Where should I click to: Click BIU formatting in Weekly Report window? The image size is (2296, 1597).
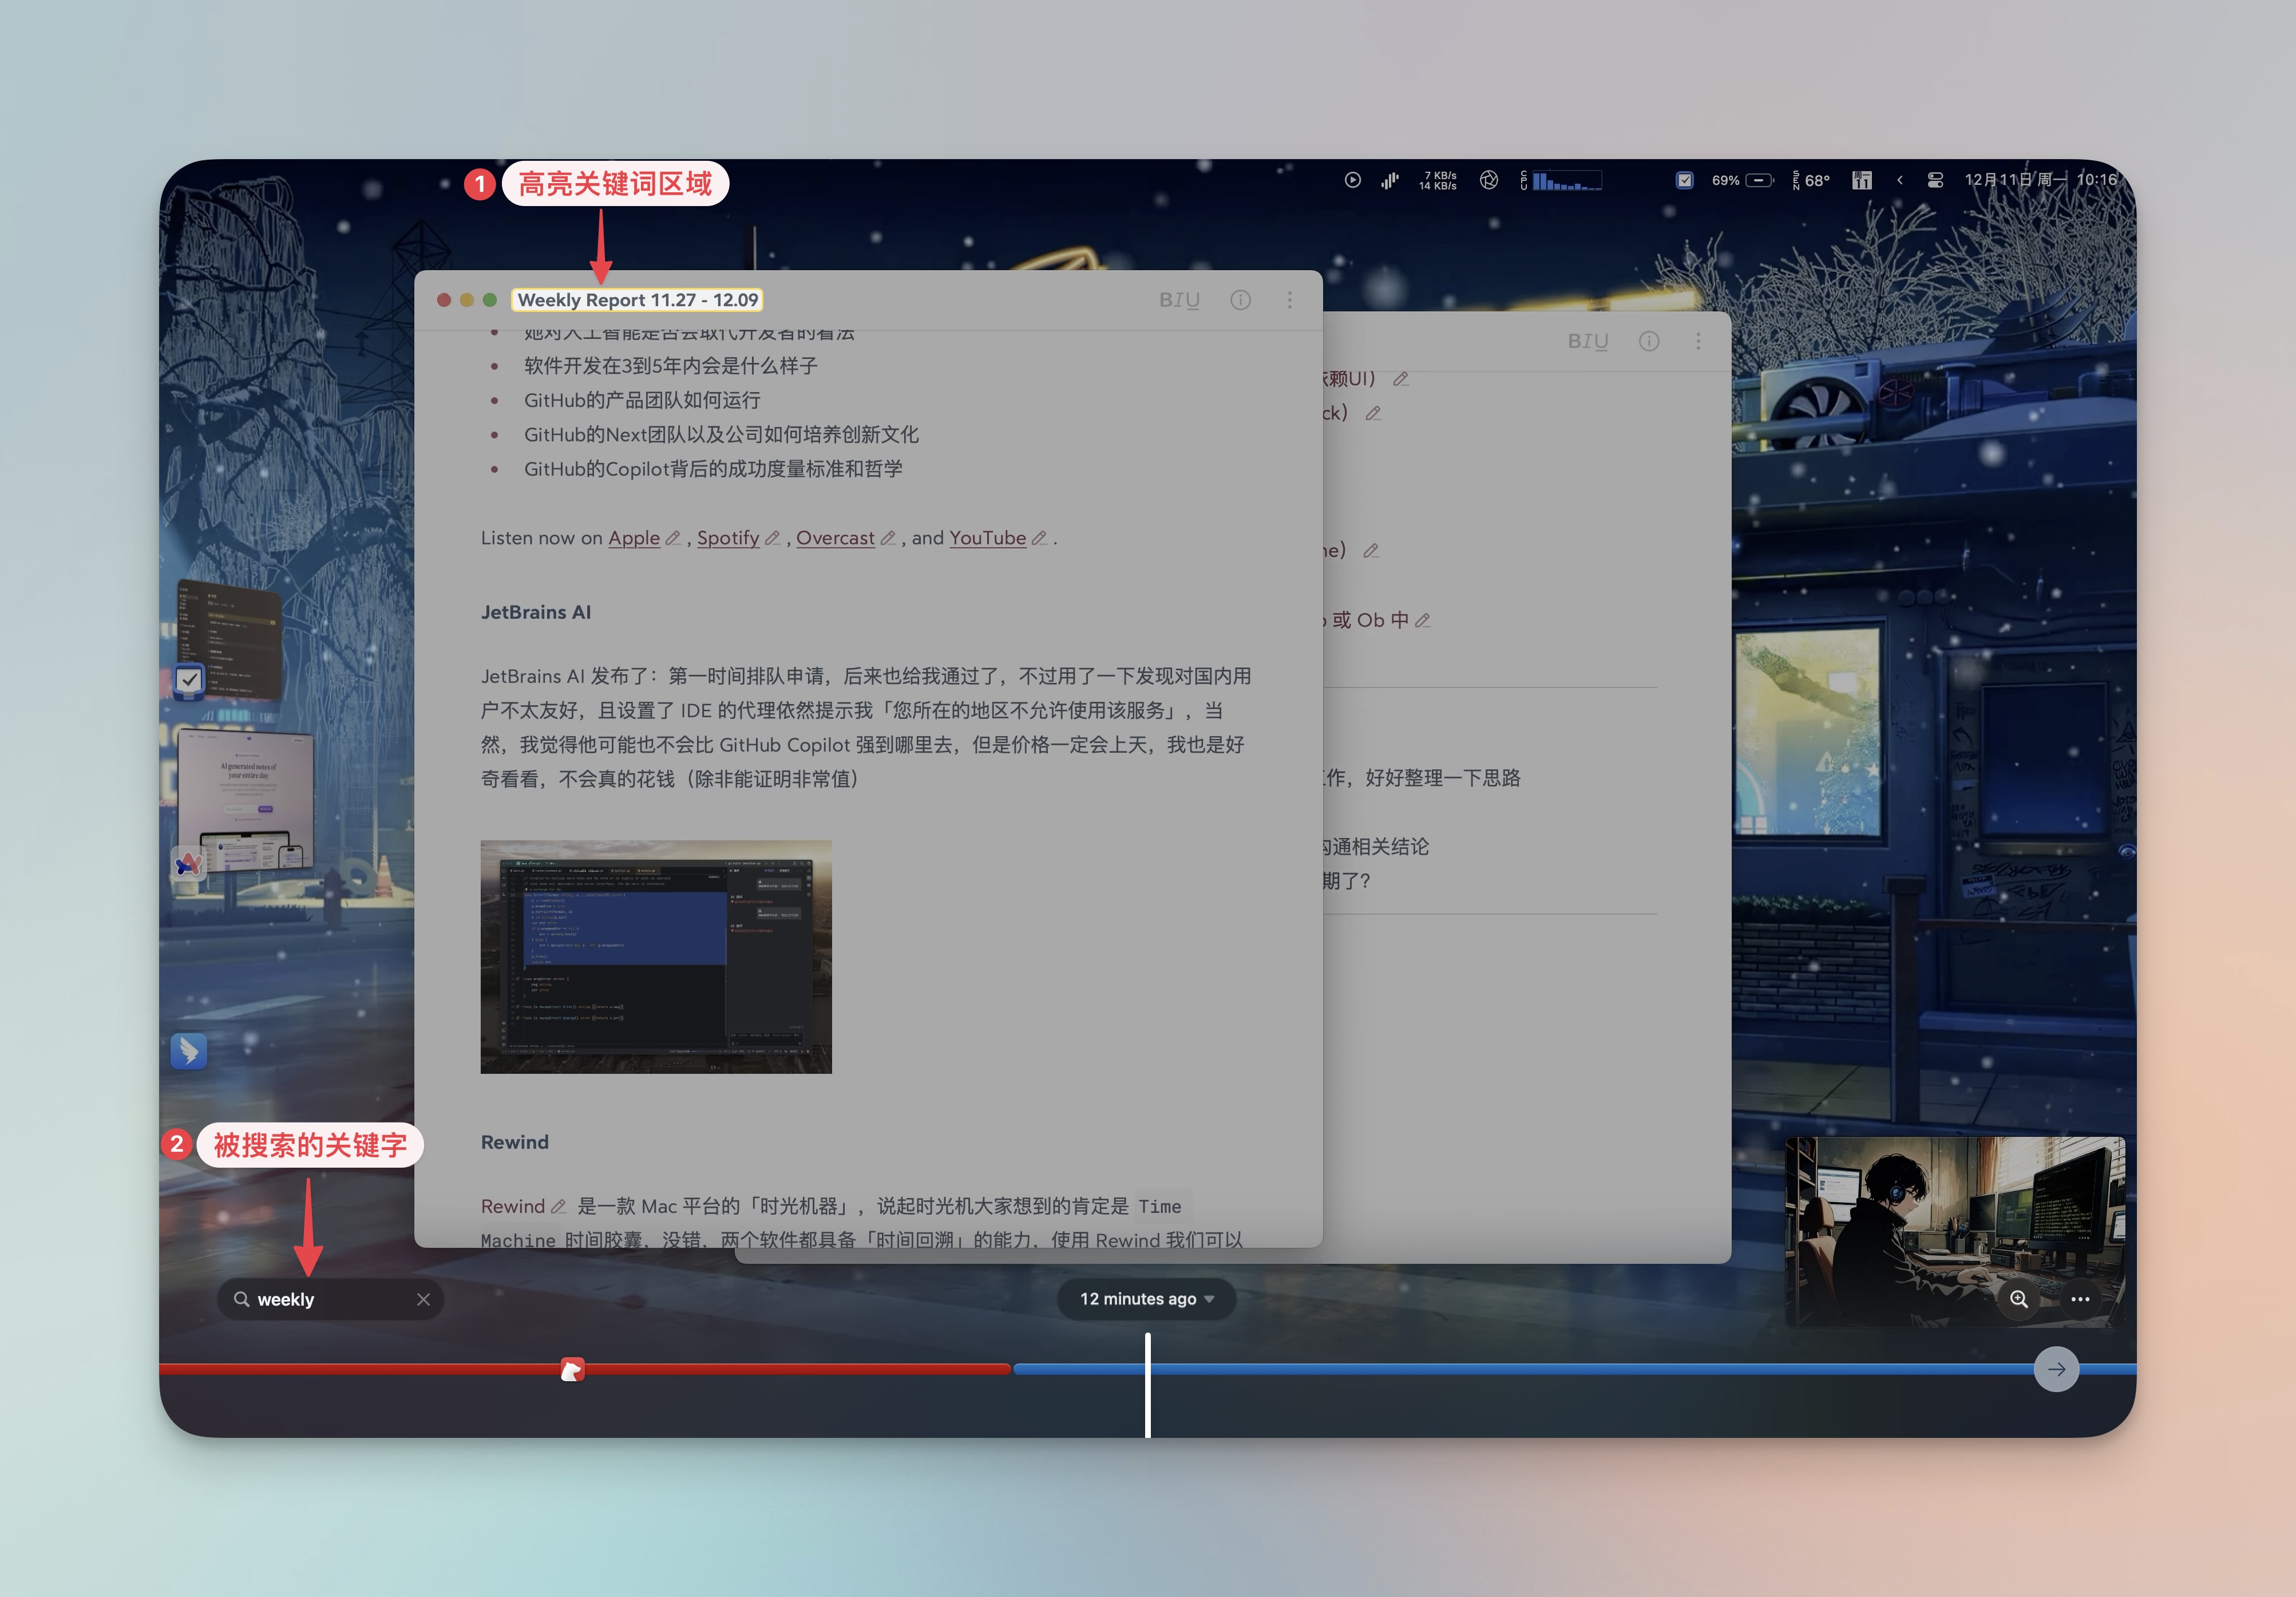click(x=1179, y=300)
